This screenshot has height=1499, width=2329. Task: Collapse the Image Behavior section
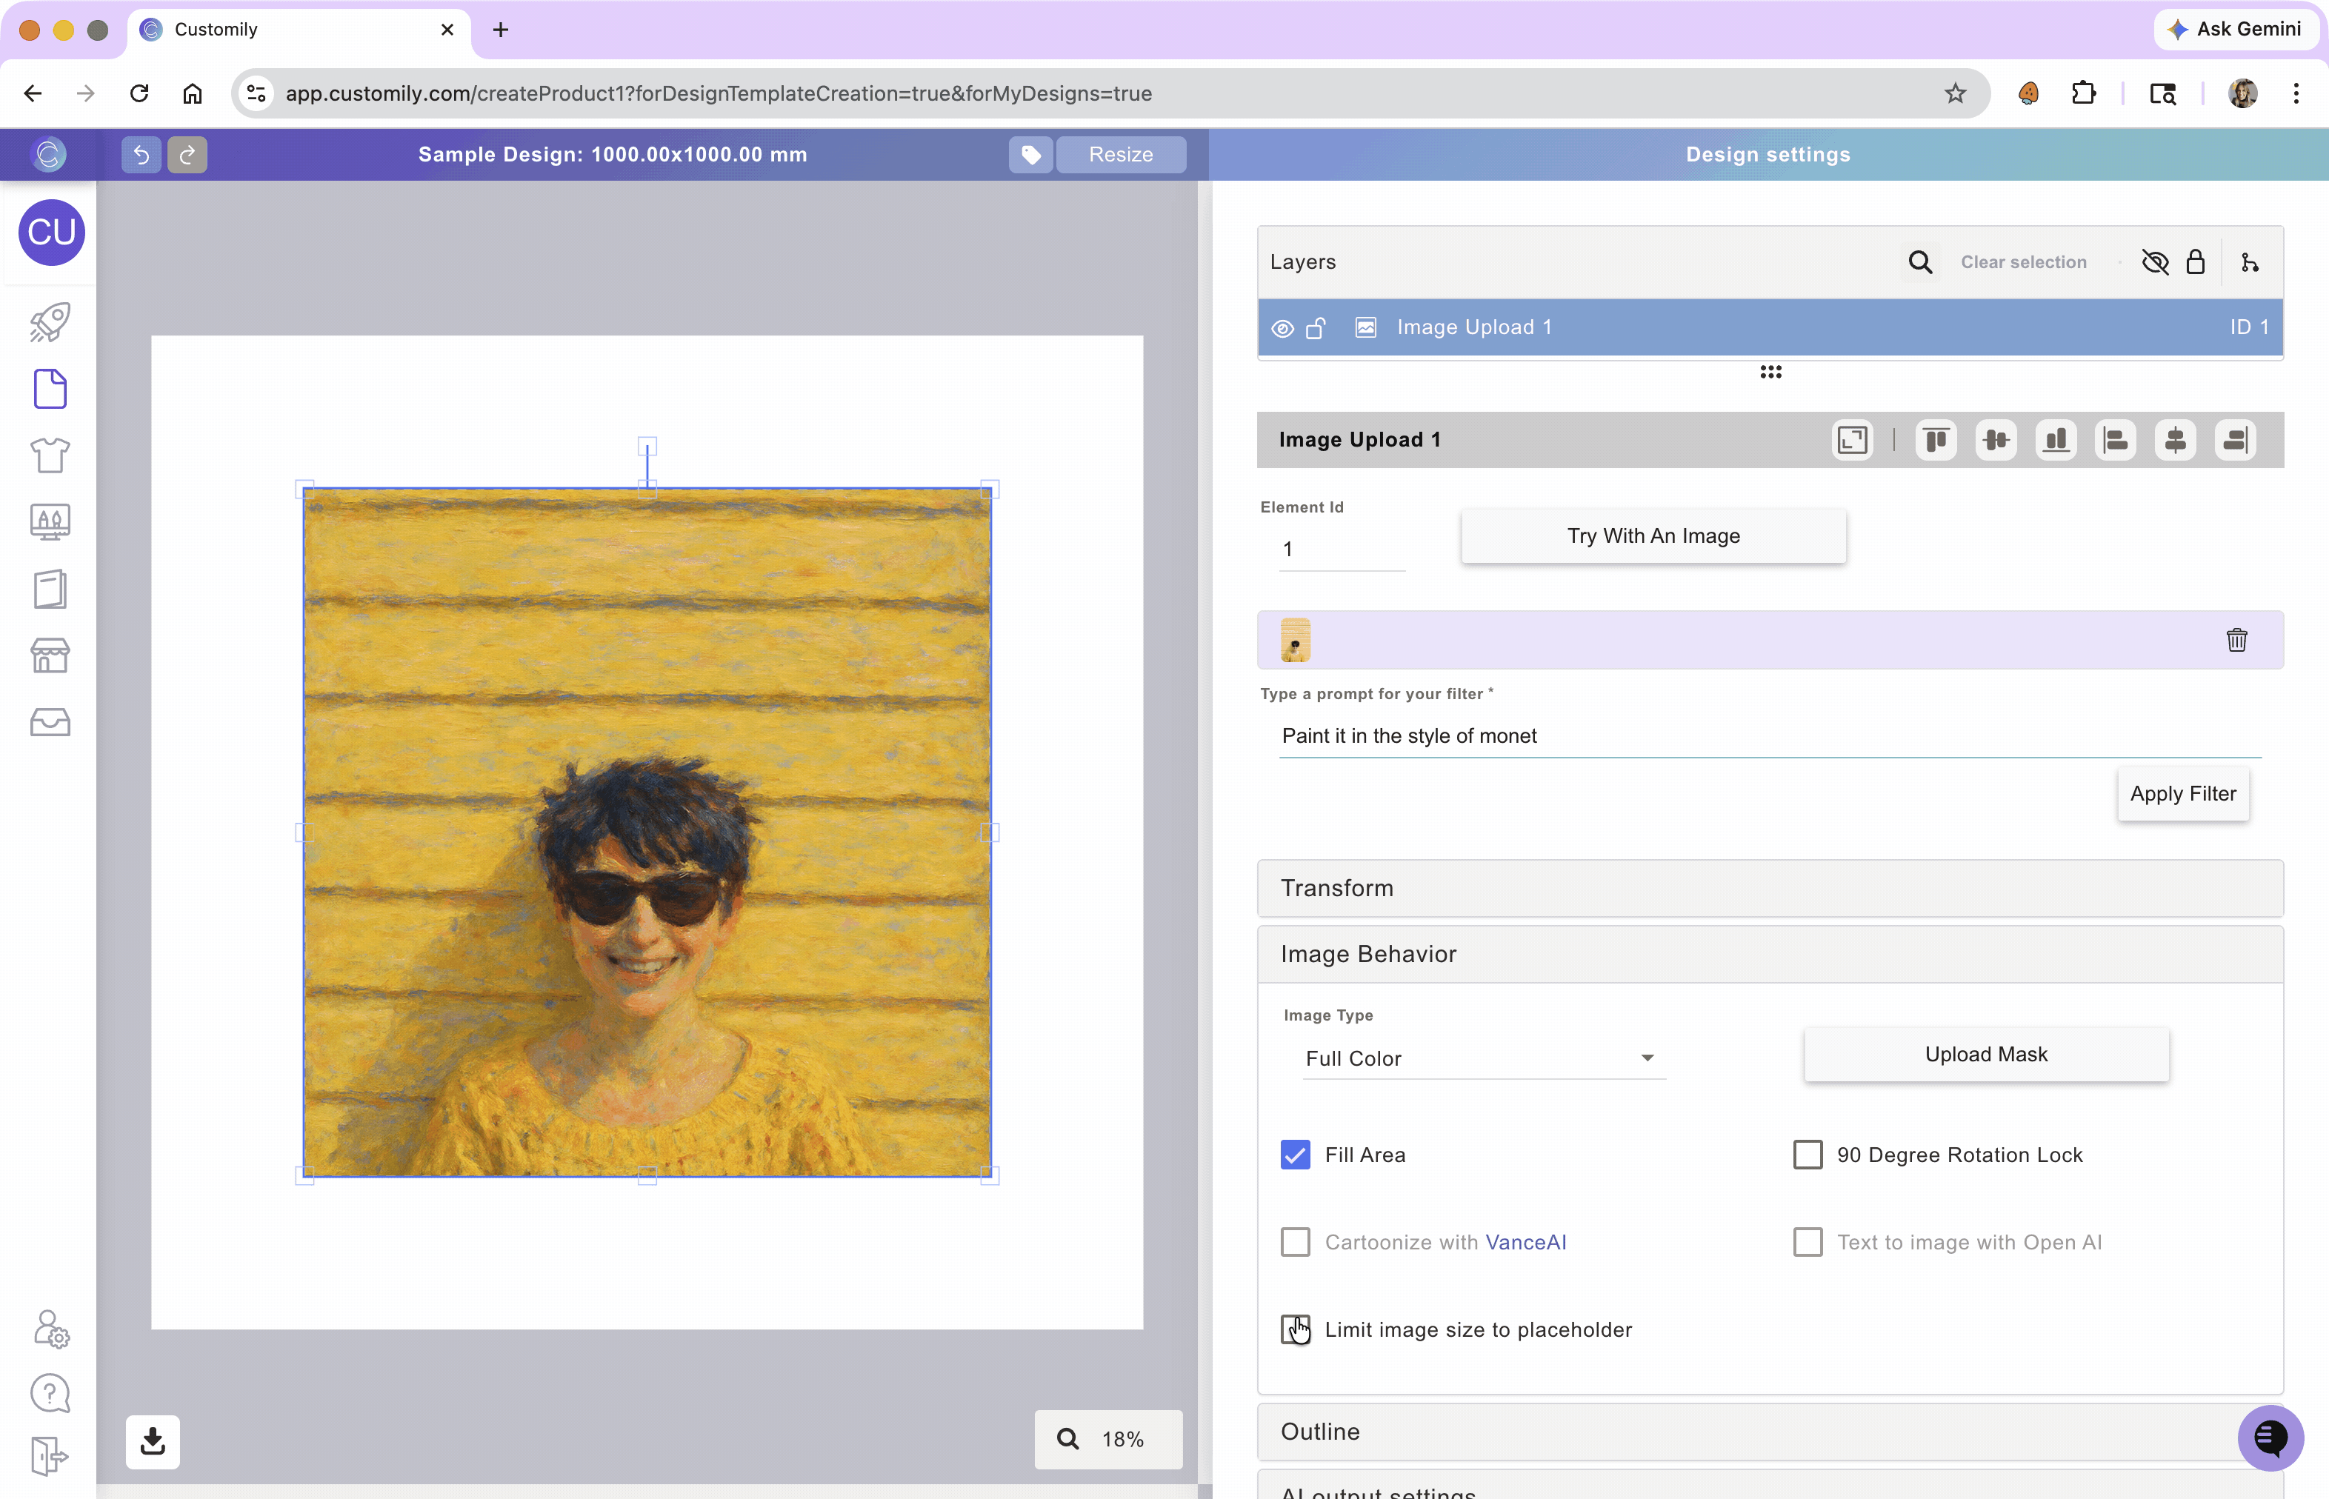(1769, 954)
